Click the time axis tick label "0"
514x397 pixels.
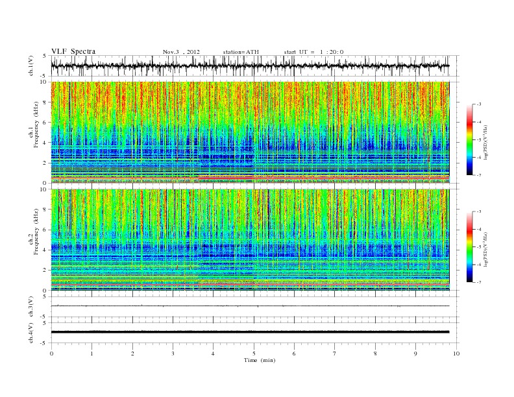(x=51, y=354)
